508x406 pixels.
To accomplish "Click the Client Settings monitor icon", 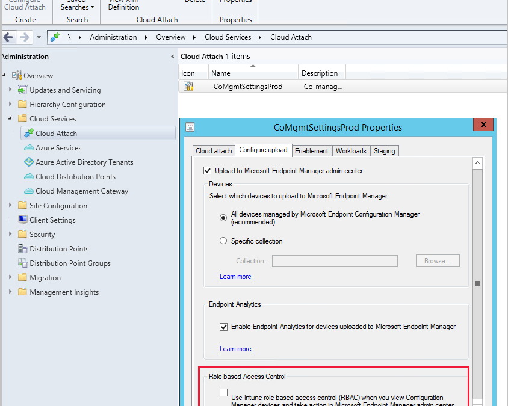I will pos(23,220).
